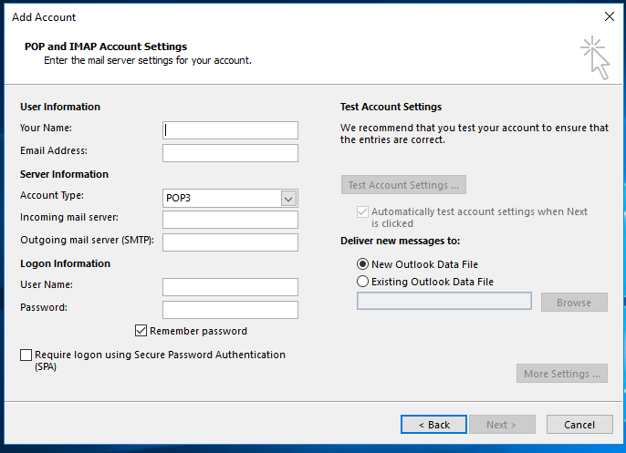The image size is (626, 453).
Task: Enable Require logon using Secure Password Authentication
Action: coord(26,355)
